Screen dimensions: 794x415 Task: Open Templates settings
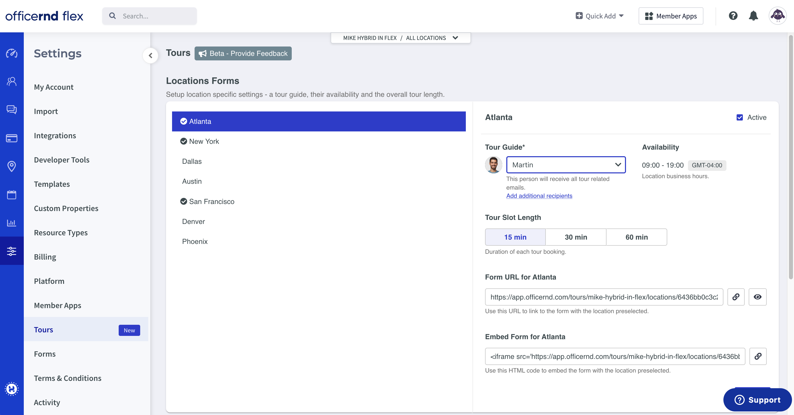click(52, 184)
